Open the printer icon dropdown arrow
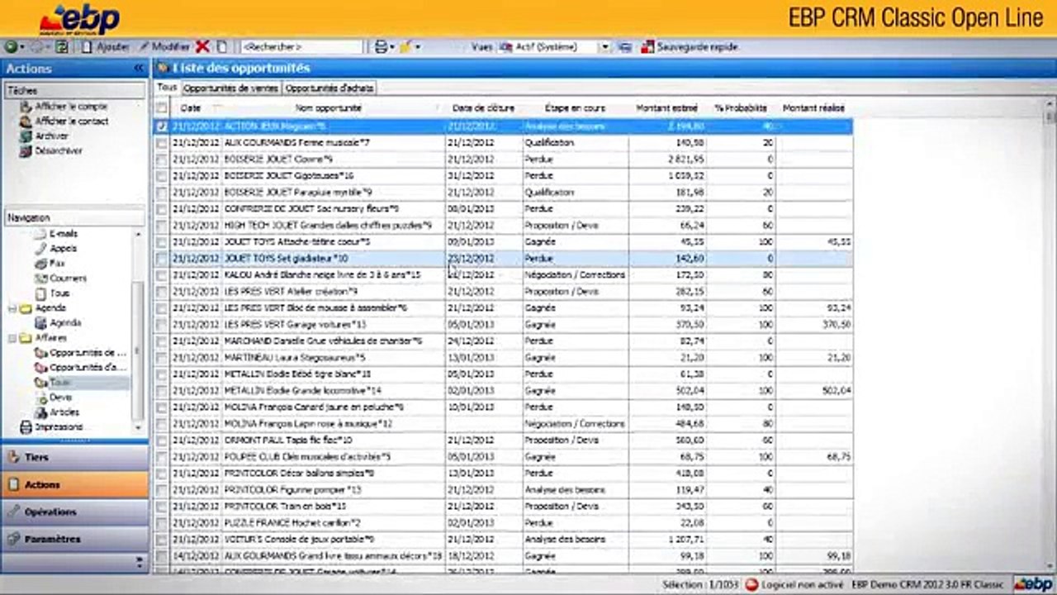The height and width of the screenshot is (595, 1057). (391, 47)
